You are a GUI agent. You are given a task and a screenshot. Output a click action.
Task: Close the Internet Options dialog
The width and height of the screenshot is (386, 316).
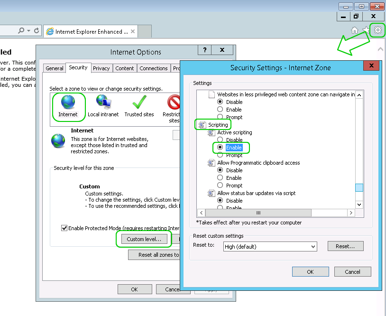tap(222, 50)
